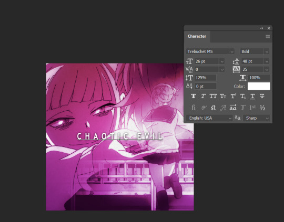This screenshot has width=284, height=222.
Task: Click the tracking VA icon
Action: click(x=236, y=69)
